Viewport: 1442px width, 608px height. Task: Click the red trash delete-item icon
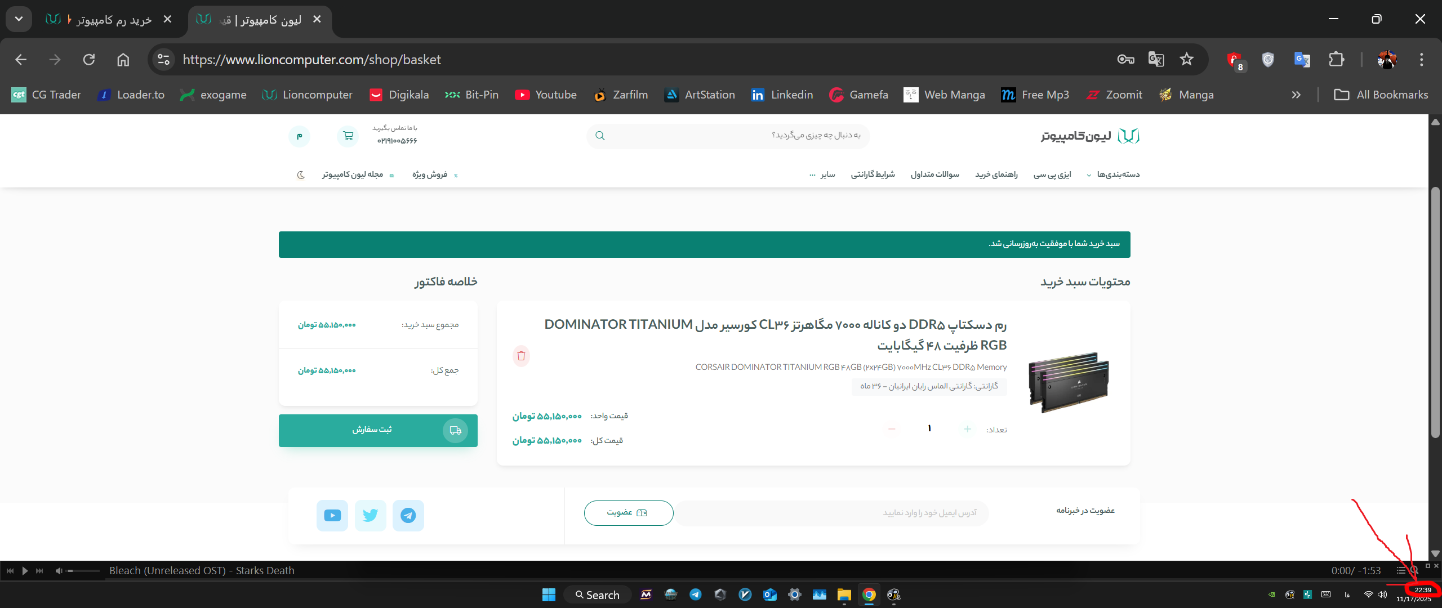pyautogui.click(x=521, y=356)
